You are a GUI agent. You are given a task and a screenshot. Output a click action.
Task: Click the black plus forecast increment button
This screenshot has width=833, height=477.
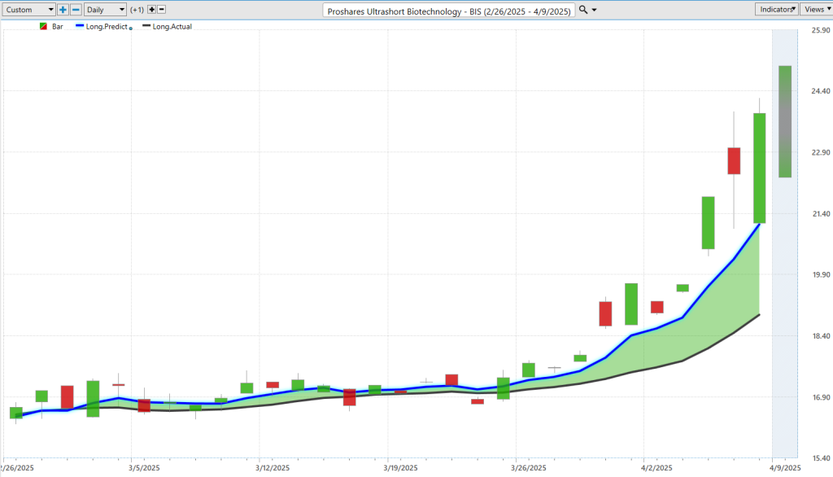[150, 10]
